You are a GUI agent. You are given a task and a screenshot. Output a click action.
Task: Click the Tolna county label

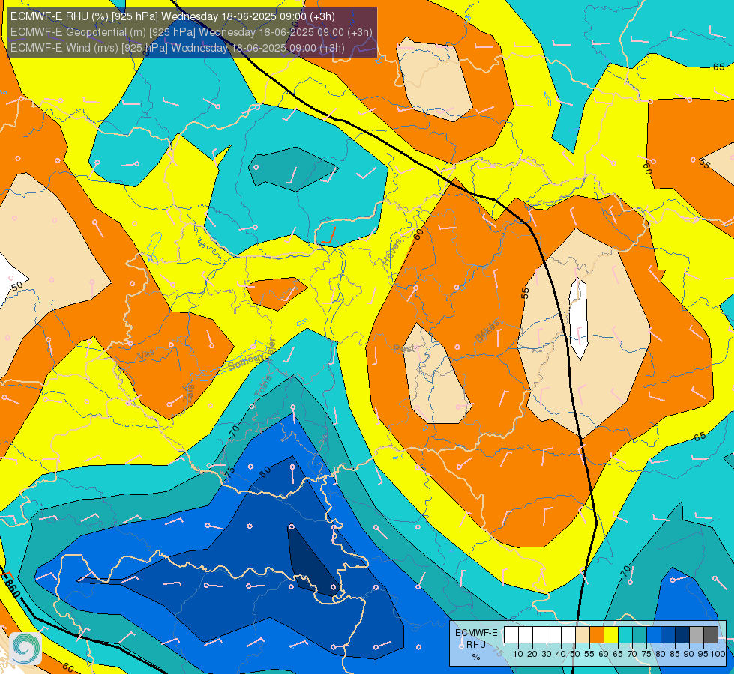[263, 387]
